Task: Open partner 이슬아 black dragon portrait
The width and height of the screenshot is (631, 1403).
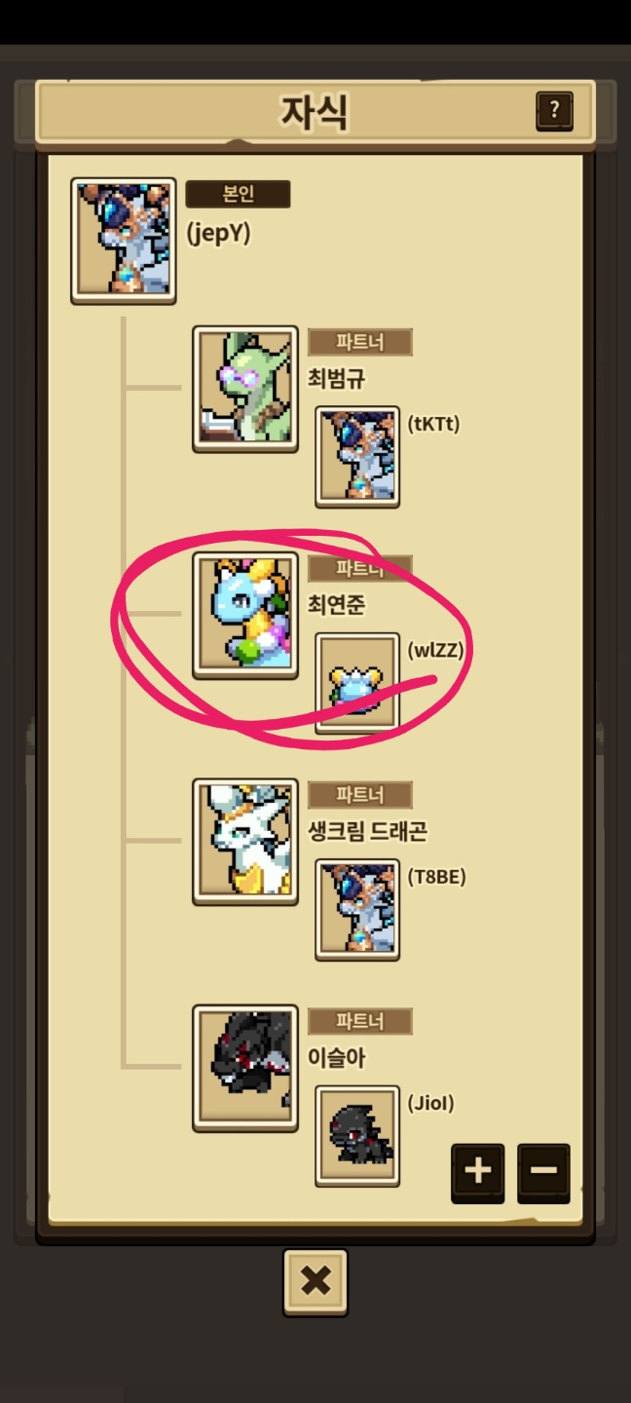Action: tap(245, 1069)
